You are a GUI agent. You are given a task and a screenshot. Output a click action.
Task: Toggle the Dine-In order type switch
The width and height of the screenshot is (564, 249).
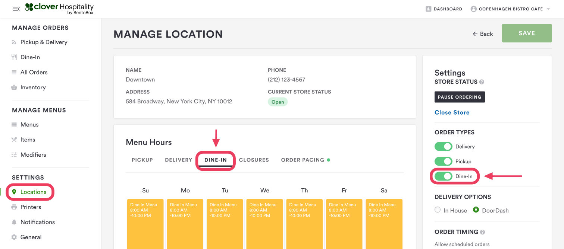[443, 176]
